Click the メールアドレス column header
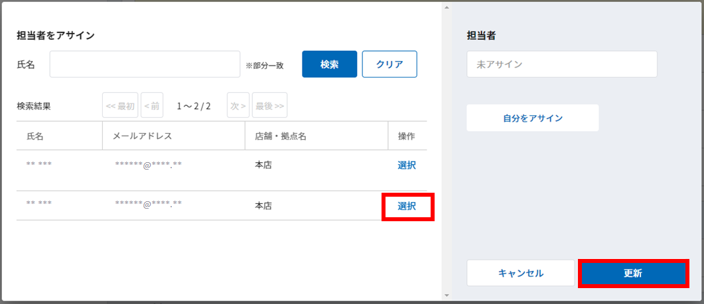This screenshot has height=304, width=704. (x=142, y=136)
